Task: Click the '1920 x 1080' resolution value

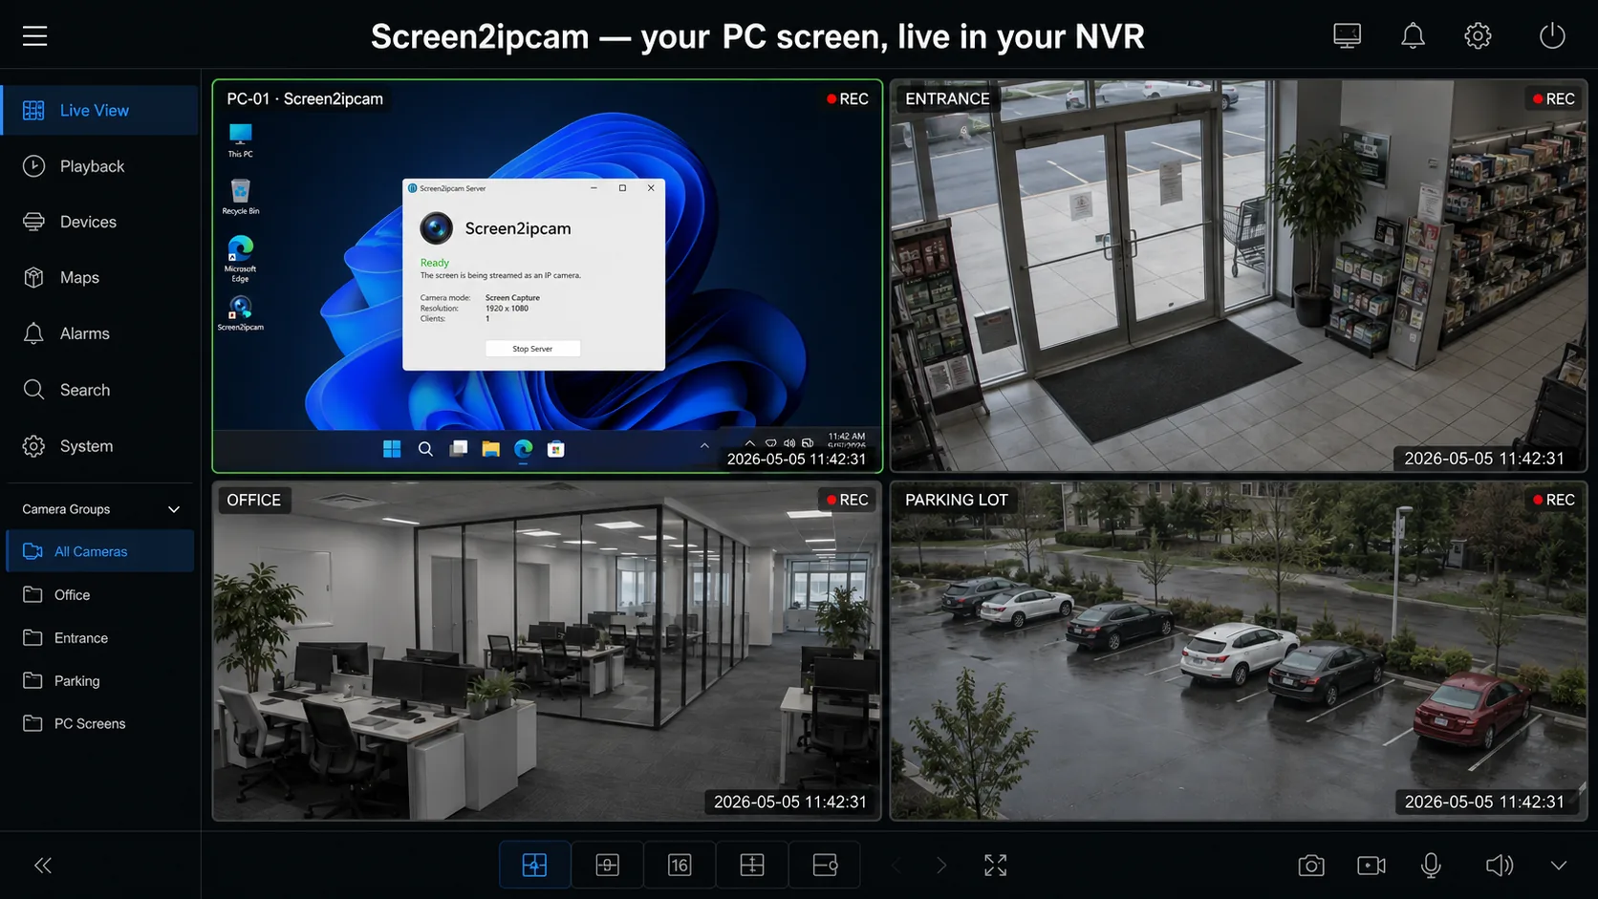Action: click(x=507, y=309)
